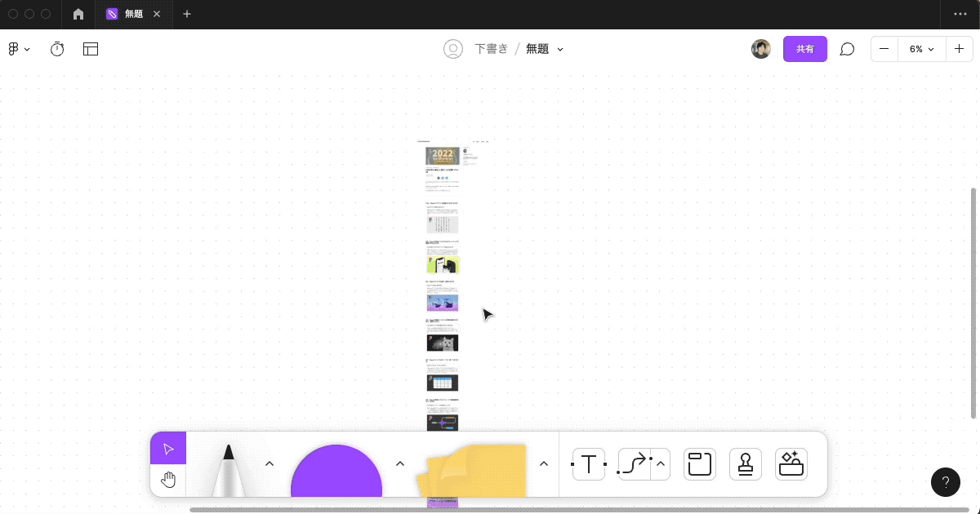Activate the Selection arrow tool

(168, 447)
